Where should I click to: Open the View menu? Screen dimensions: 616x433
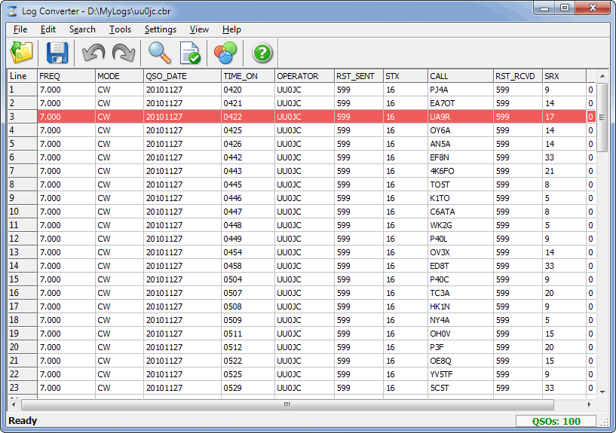(x=199, y=29)
